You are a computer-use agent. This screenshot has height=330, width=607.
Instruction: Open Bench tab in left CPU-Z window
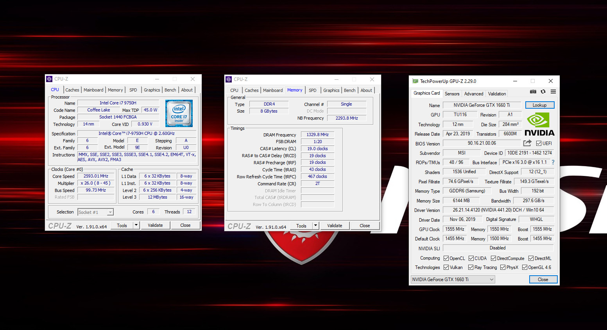pyautogui.click(x=170, y=90)
